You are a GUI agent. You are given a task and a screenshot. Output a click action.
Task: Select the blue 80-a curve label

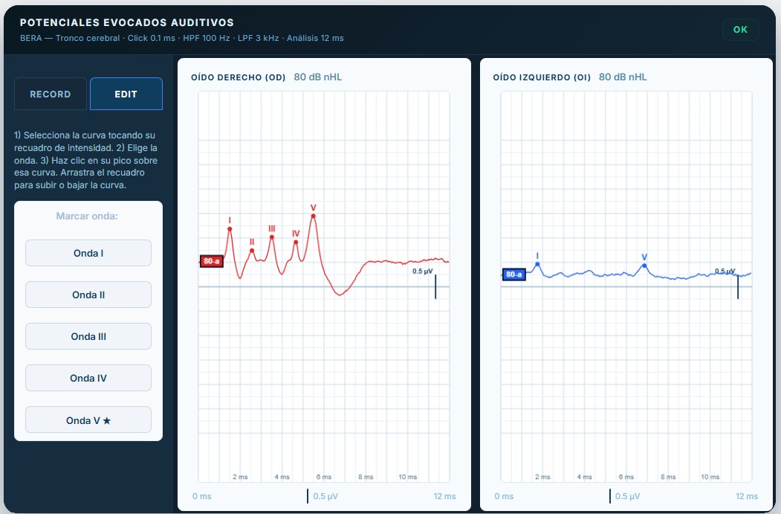pyautogui.click(x=513, y=274)
